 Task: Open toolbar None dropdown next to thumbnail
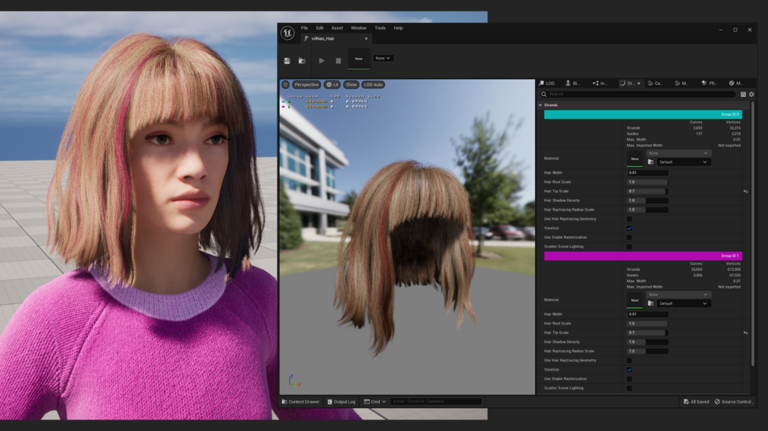coord(383,58)
